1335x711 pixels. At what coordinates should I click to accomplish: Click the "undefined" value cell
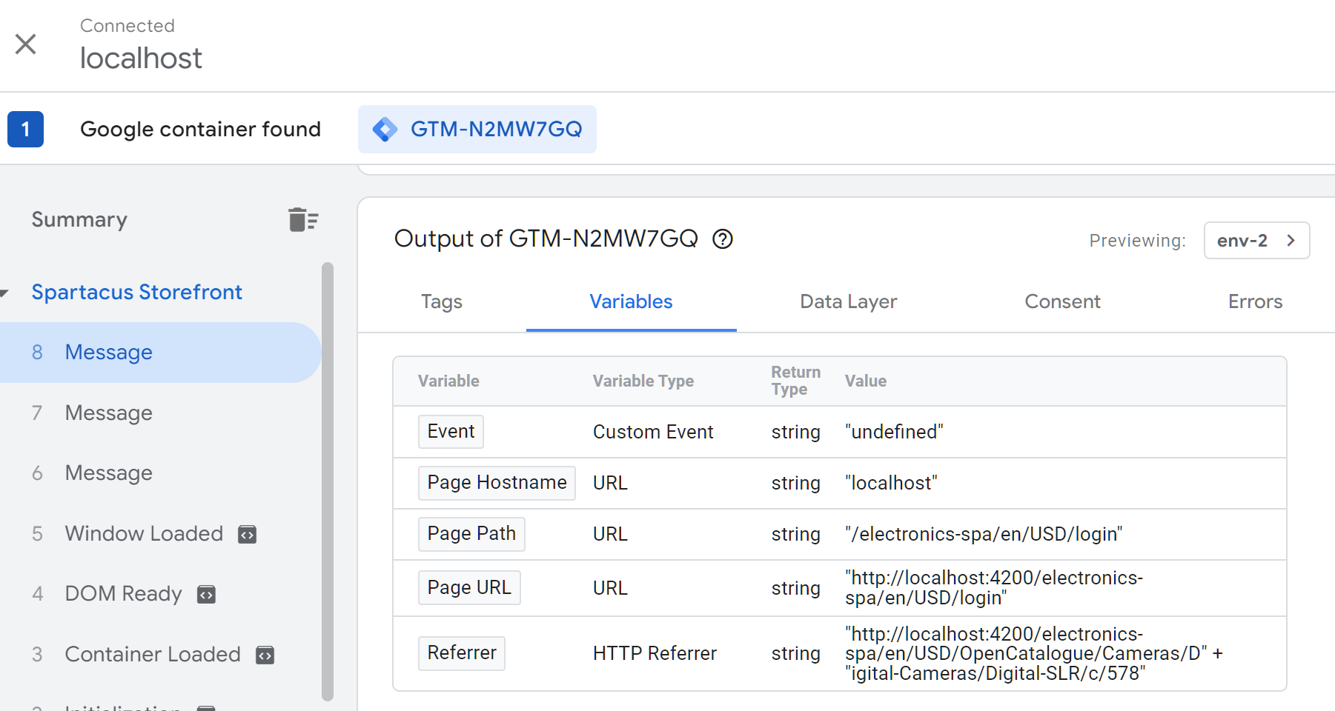(894, 432)
